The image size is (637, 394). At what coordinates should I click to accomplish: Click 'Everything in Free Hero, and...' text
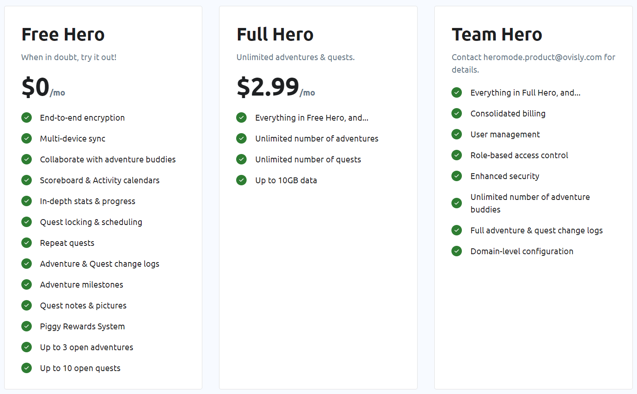click(312, 118)
